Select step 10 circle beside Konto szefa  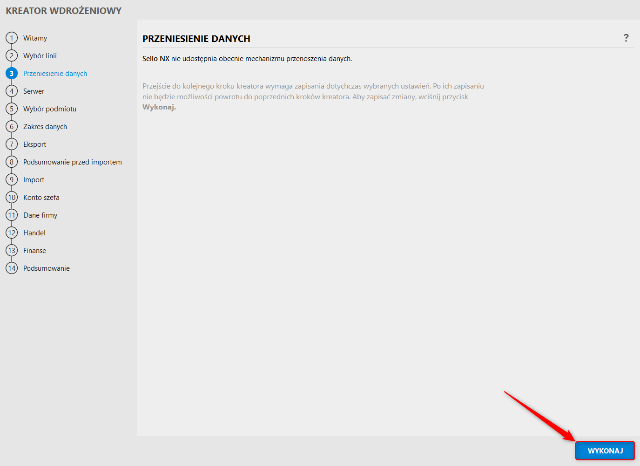[12, 197]
